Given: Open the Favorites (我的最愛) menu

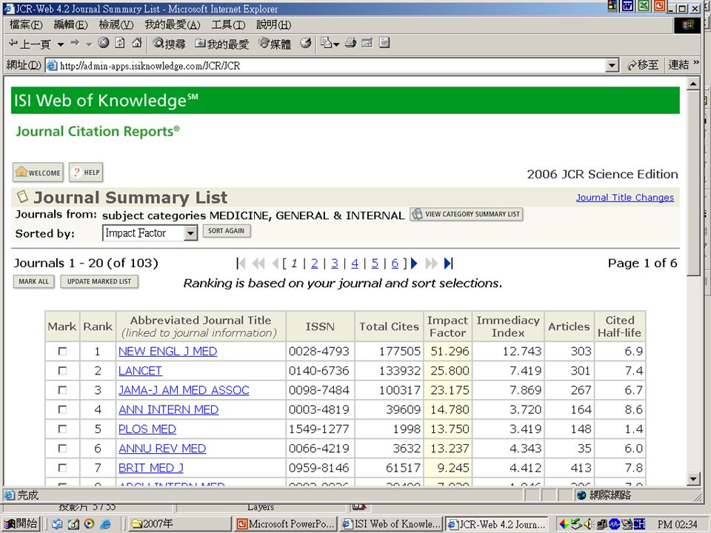Looking at the screenshot, I should [x=172, y=24].
